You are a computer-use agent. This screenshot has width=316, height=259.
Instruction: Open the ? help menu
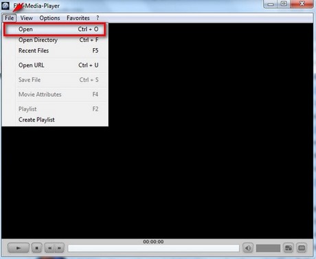tap(98, 18)
